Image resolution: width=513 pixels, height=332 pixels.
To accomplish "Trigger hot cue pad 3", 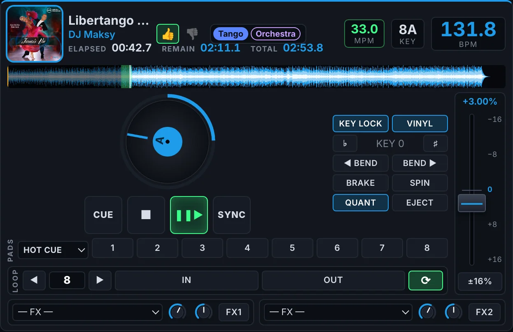I will [202, 248].
